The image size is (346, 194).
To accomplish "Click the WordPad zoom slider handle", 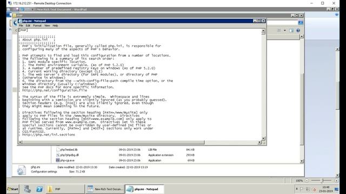I will (322, 181).
